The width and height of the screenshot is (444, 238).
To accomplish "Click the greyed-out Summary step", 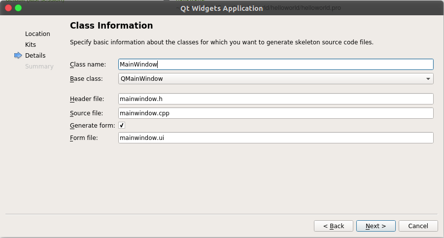I will coord(39,67).
